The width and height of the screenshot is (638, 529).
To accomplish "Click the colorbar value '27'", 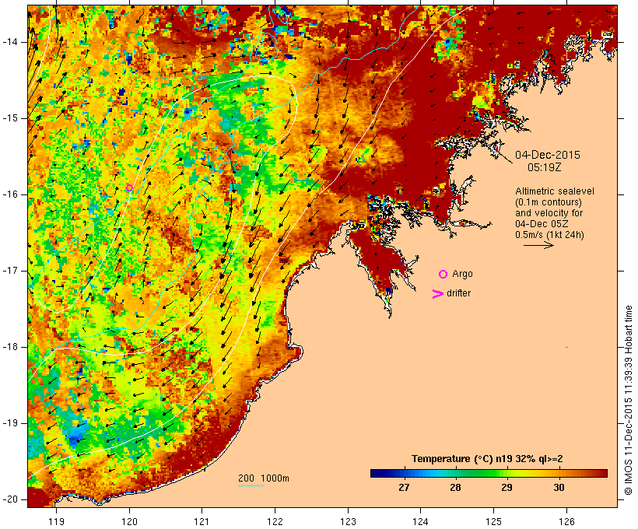I will (404, 488).
